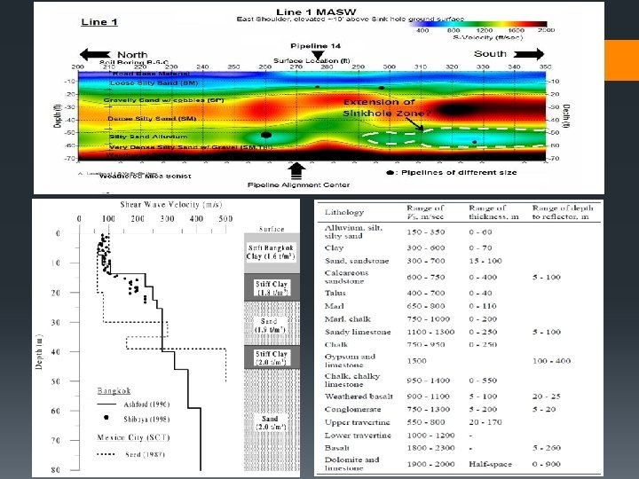Click the '100 - 400' depth value
This screenshot has height=479, width=639.
[x=551, y=361]
